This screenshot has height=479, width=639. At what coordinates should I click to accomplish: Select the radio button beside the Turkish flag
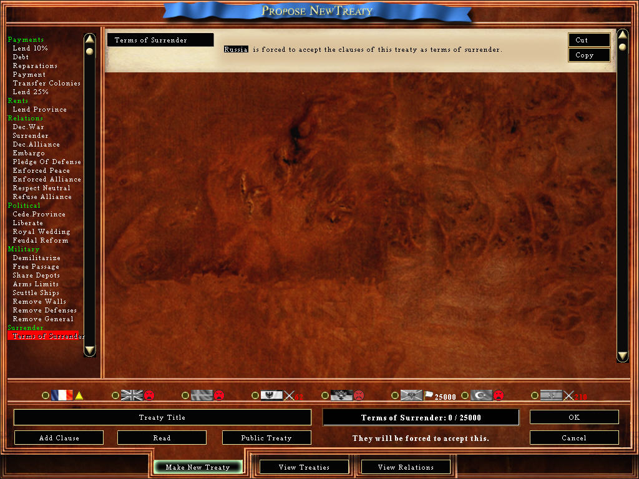[x=464, y=395]
